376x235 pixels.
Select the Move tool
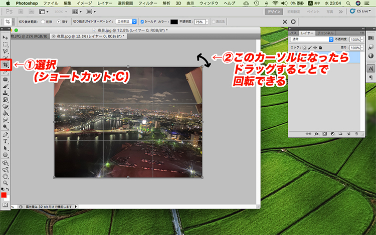coord(6,38)
